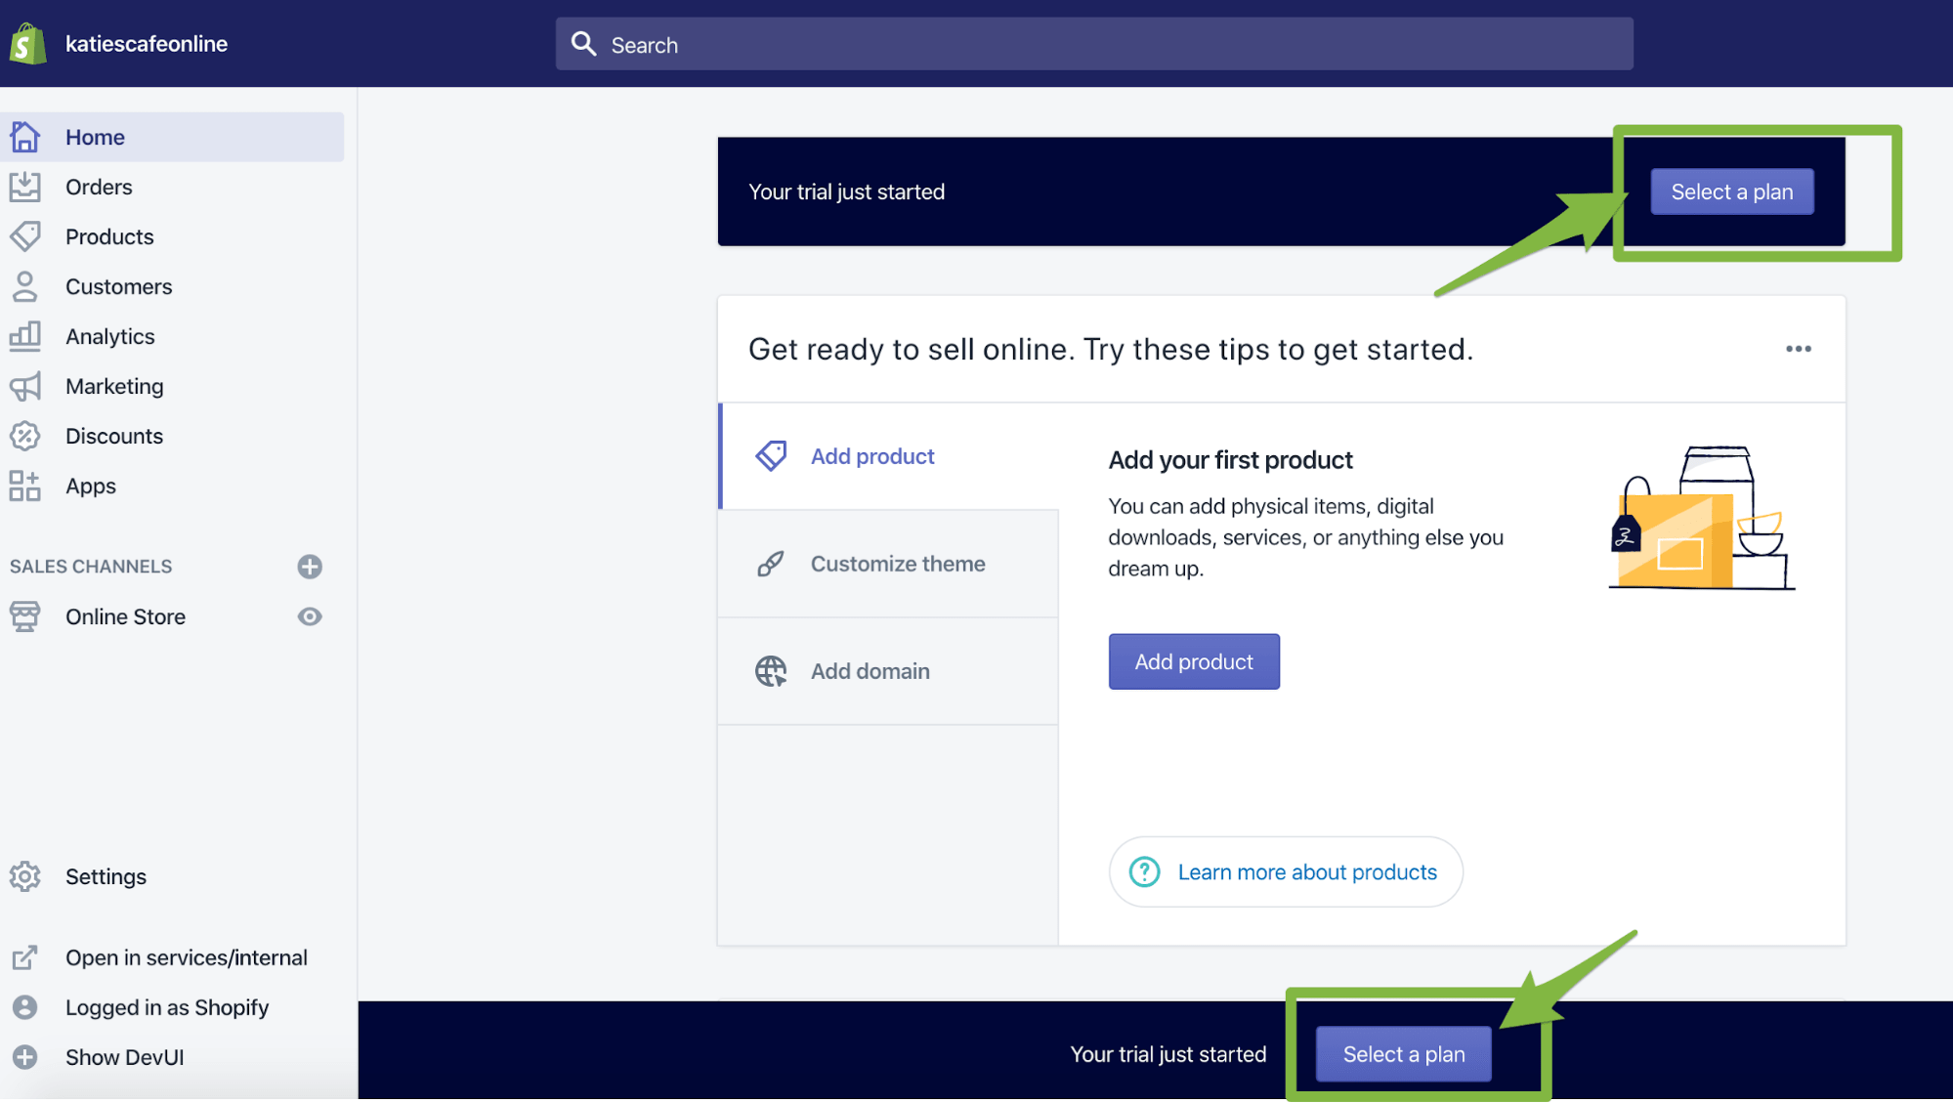Toggle Online Store sales channel visibility

(x=310, y=615)
